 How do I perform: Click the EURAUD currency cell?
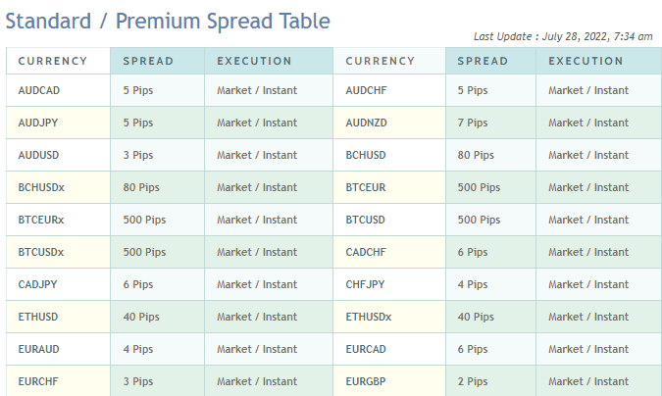pos(58,349)
